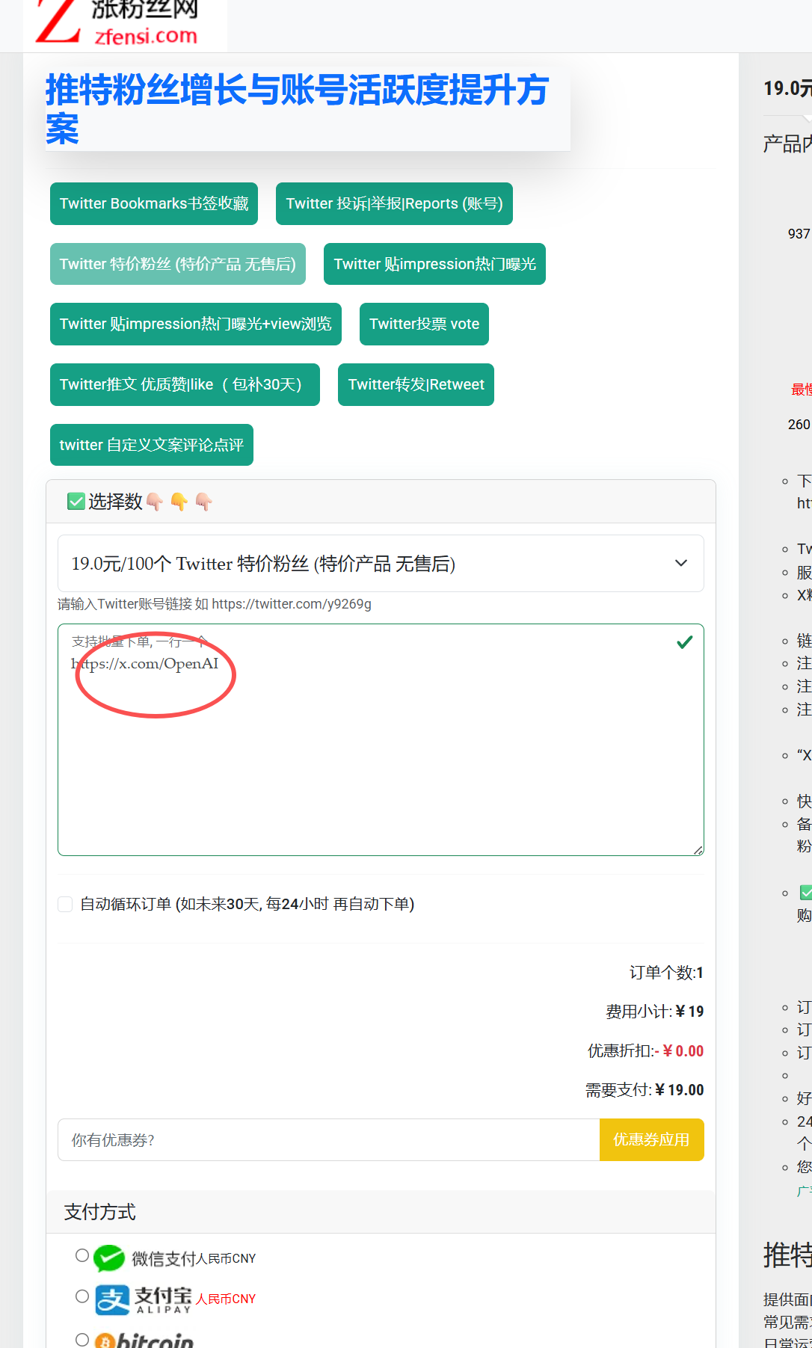This screenshot has height=1348, width=812.
Task: Click the chevron arrow on product selector
Action: (x=680, y=564)
